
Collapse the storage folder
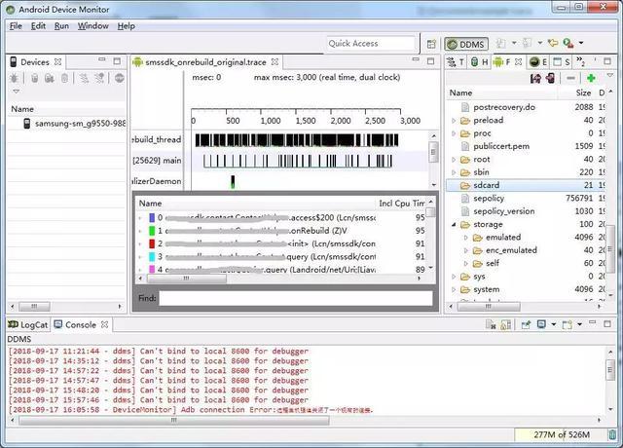tap(454, 225)
